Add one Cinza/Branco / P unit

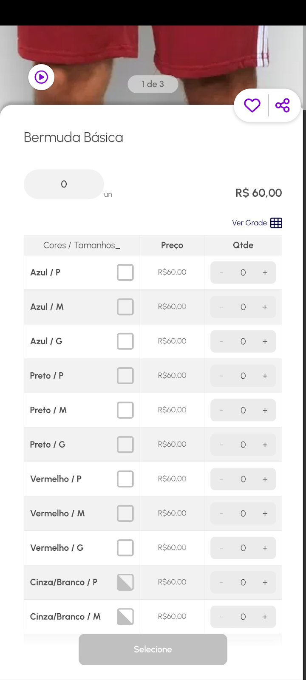point(265,583)
